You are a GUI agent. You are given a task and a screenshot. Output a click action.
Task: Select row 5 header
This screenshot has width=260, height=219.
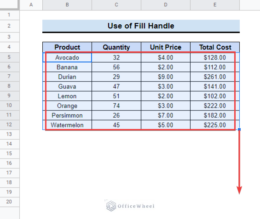[9, 57]
